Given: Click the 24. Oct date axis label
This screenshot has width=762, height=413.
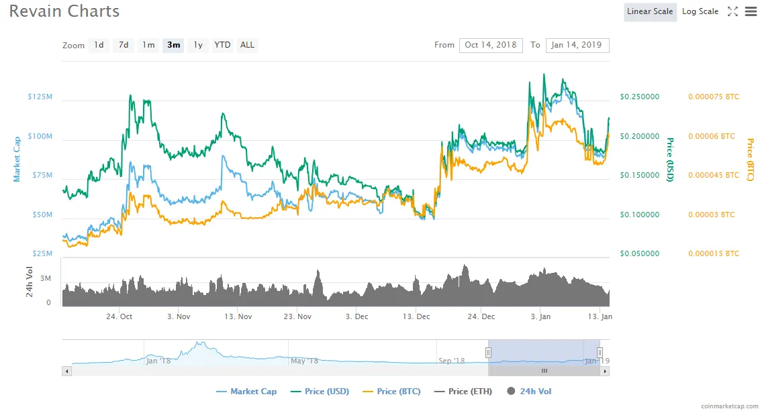Looking at the screenshot, I should 119,316.
